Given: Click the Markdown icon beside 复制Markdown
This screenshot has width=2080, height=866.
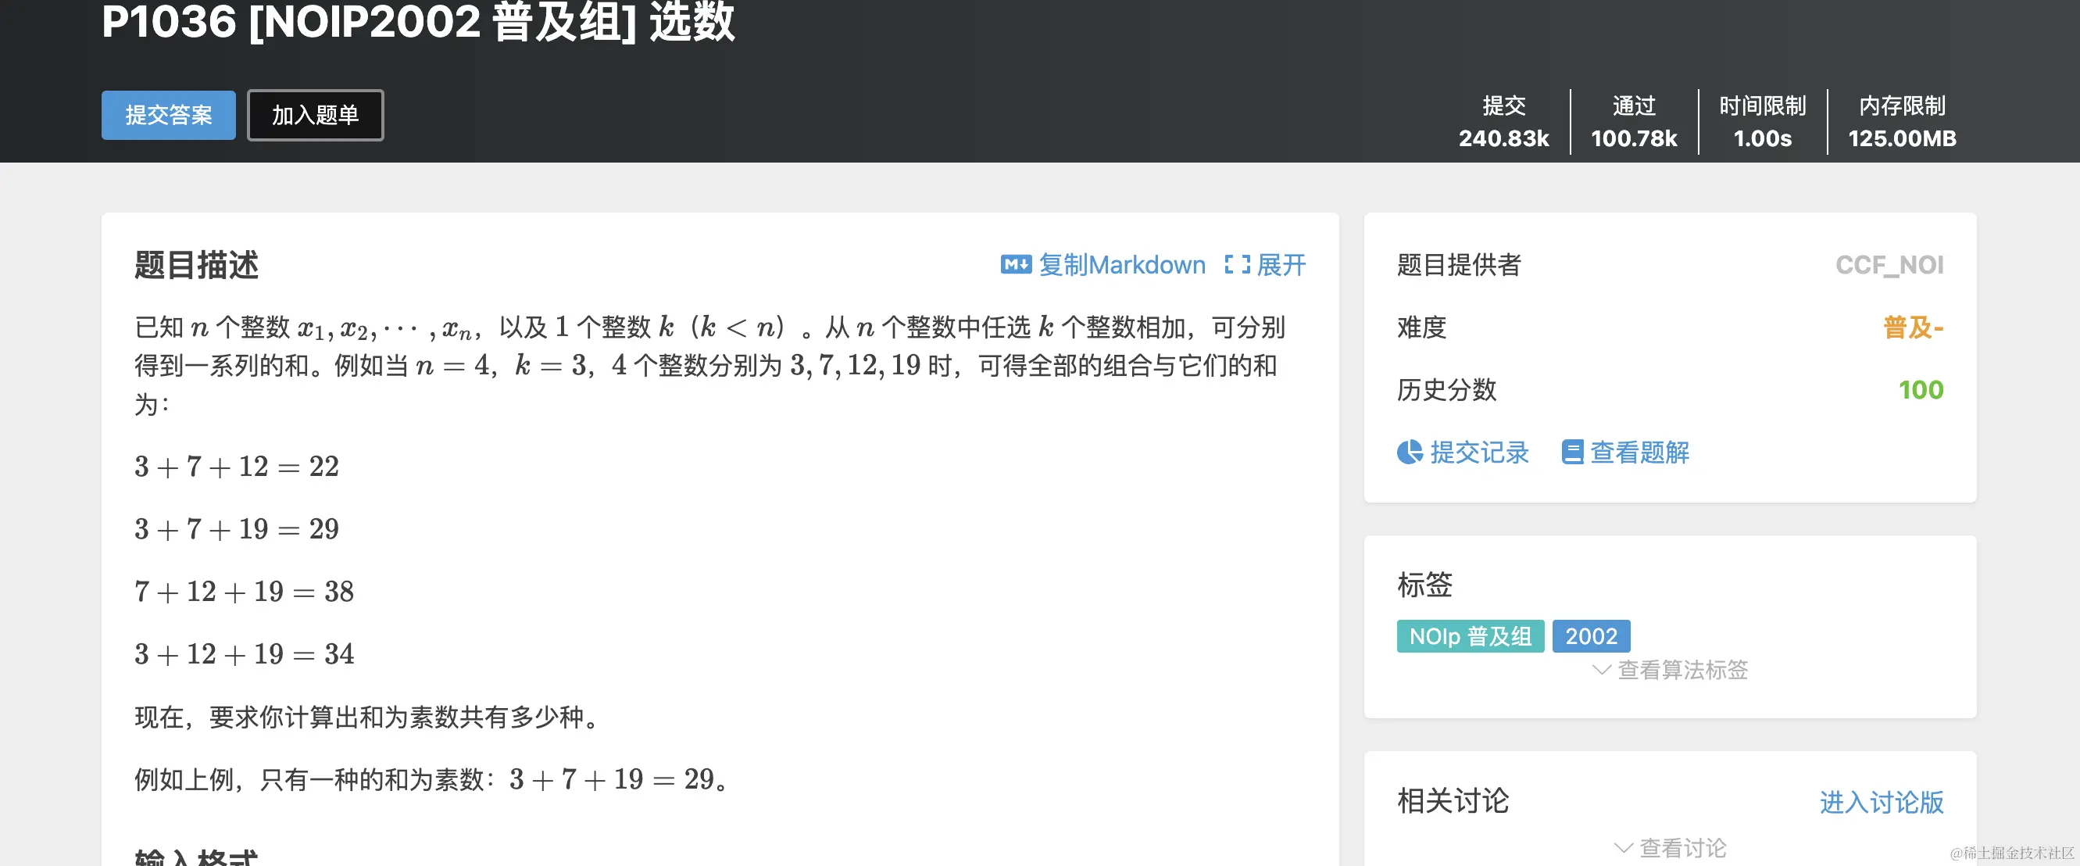Looking at the screenshot, I should click(1015, 264).
